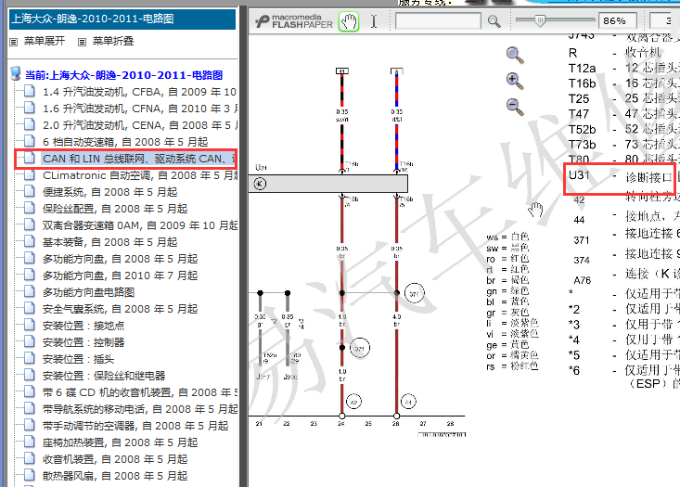Open 便捷系统, 自 2008 年 5 月起

(110, 192)
